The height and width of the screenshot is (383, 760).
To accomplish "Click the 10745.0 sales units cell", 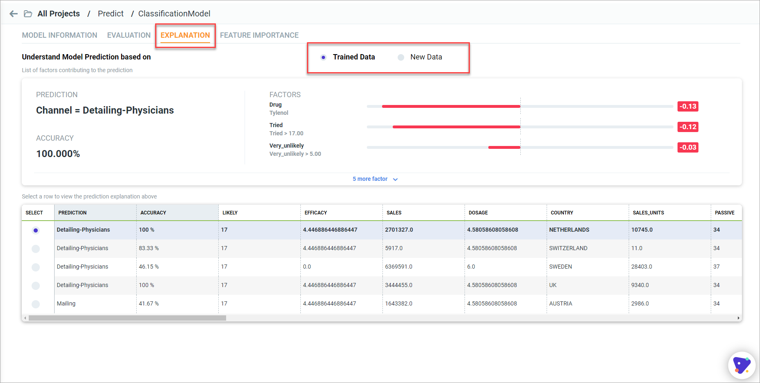I will coord(670,230).
